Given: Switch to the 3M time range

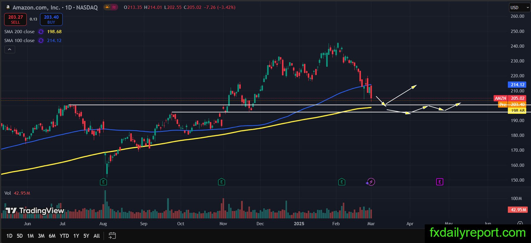Looking at the screenshot, I should tap(41, 236).
